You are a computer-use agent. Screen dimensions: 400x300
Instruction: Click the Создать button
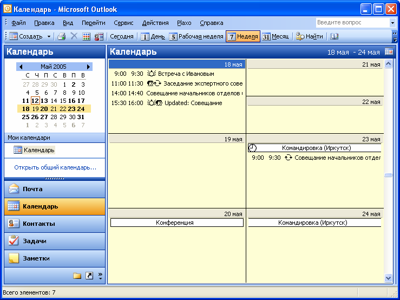pyautogui.click(x=27, y=36)
